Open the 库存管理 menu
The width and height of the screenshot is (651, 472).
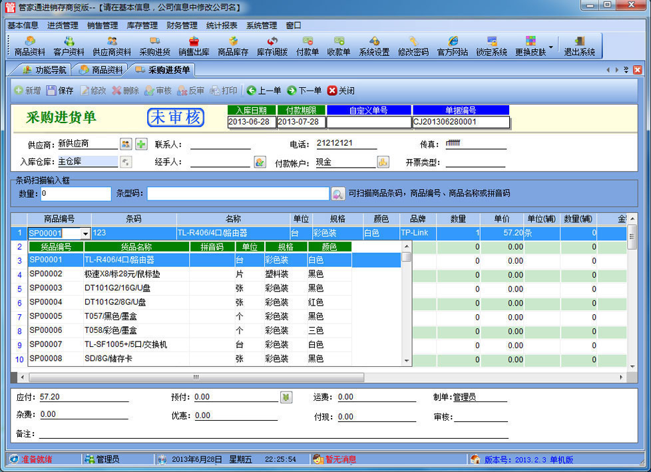tap(142, 25)
